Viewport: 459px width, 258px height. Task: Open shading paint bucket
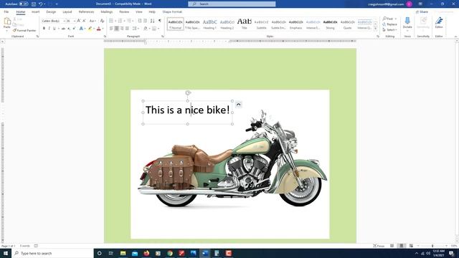(x=146, y=29)
